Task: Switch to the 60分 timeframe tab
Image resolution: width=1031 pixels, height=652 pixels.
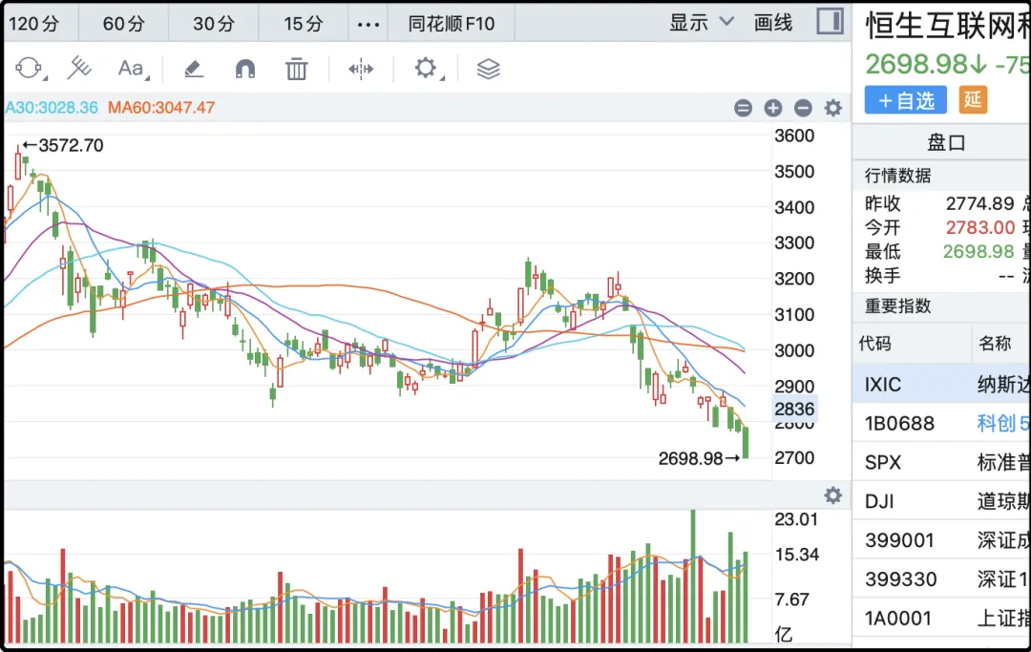Action: point(123,24)
